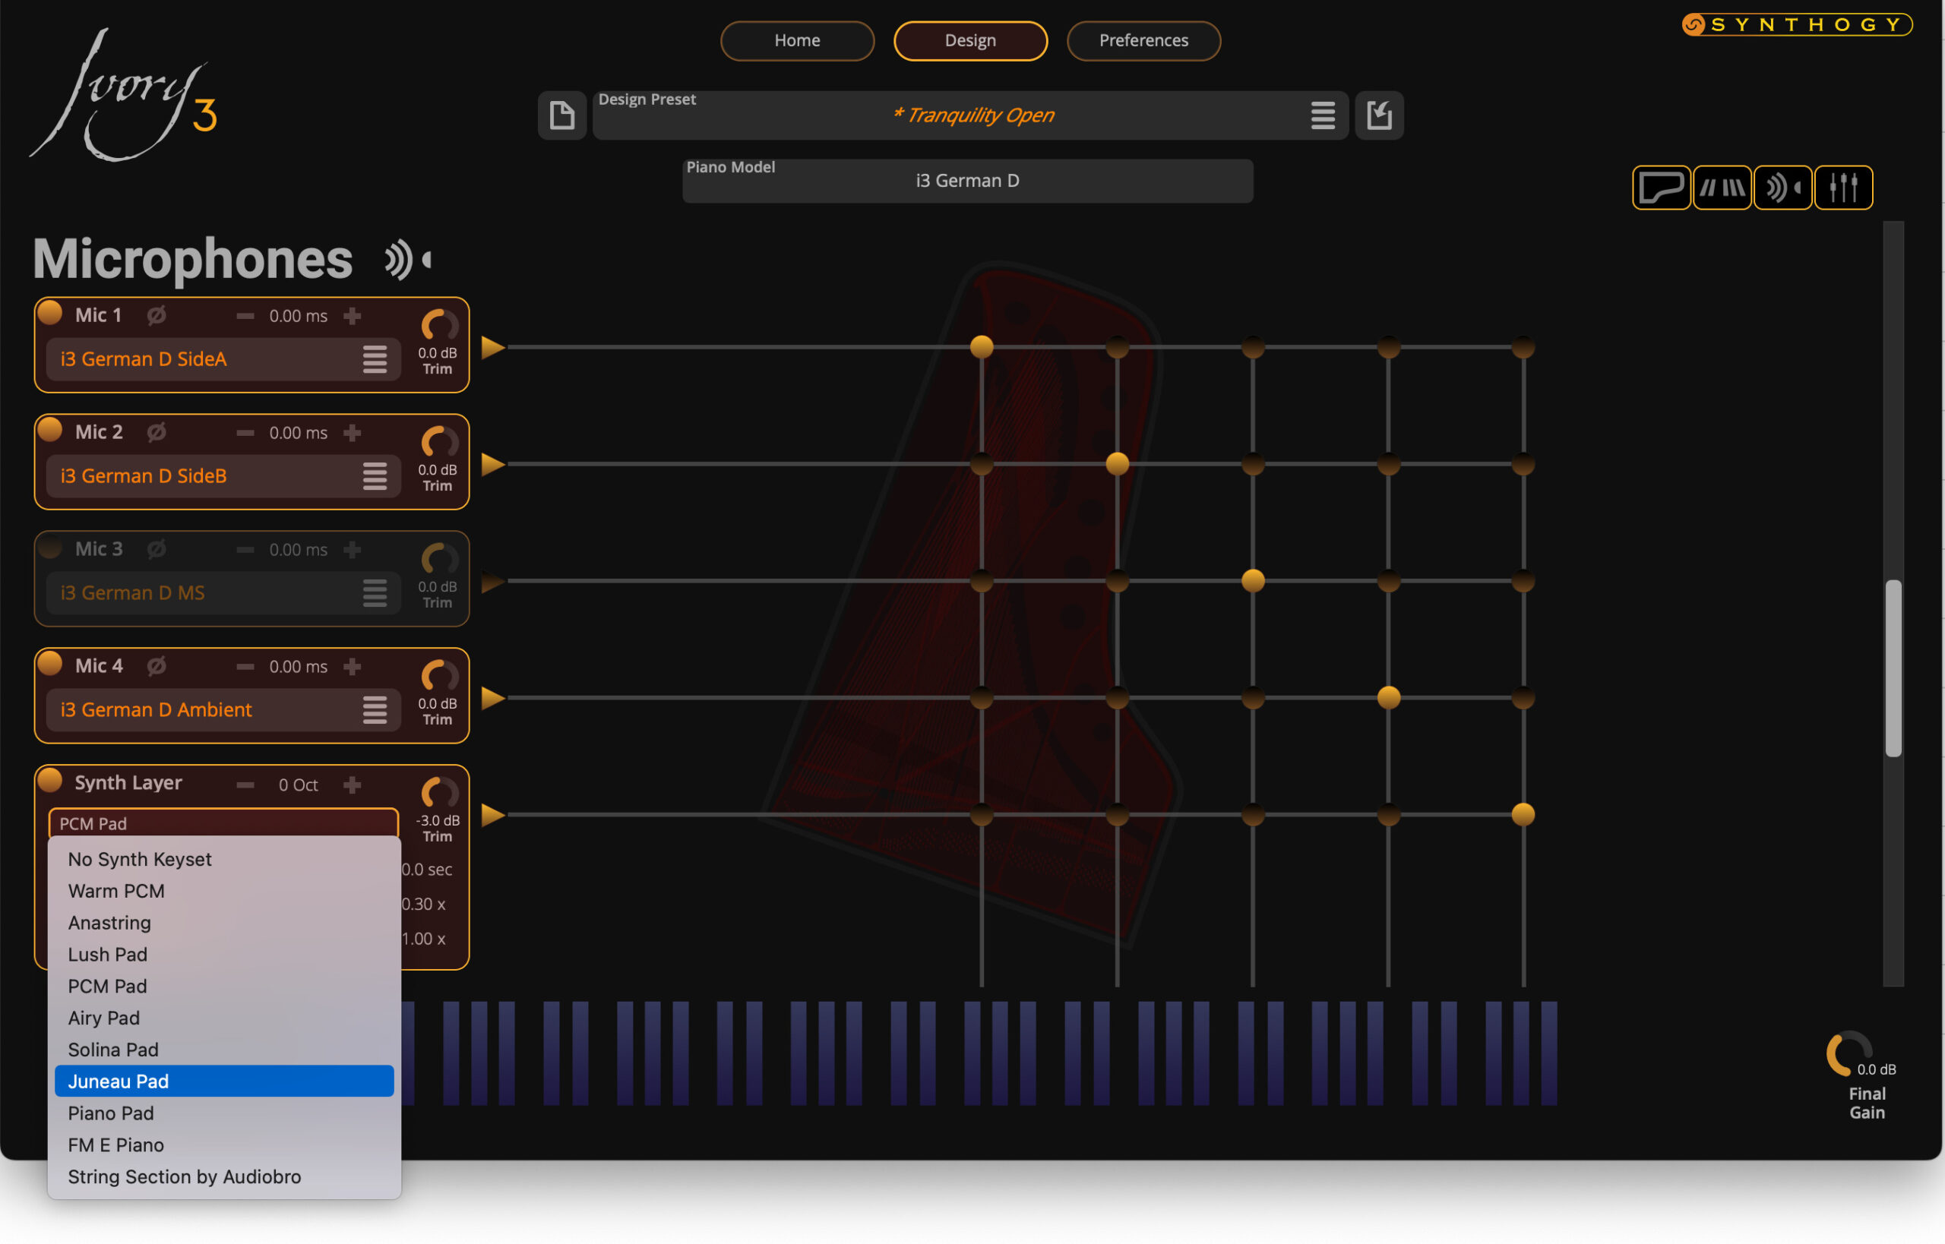This screenshot has height=1244, width=1945.
Task: Select Synth Layer fifth output routing node
Action: [1523, 815]
